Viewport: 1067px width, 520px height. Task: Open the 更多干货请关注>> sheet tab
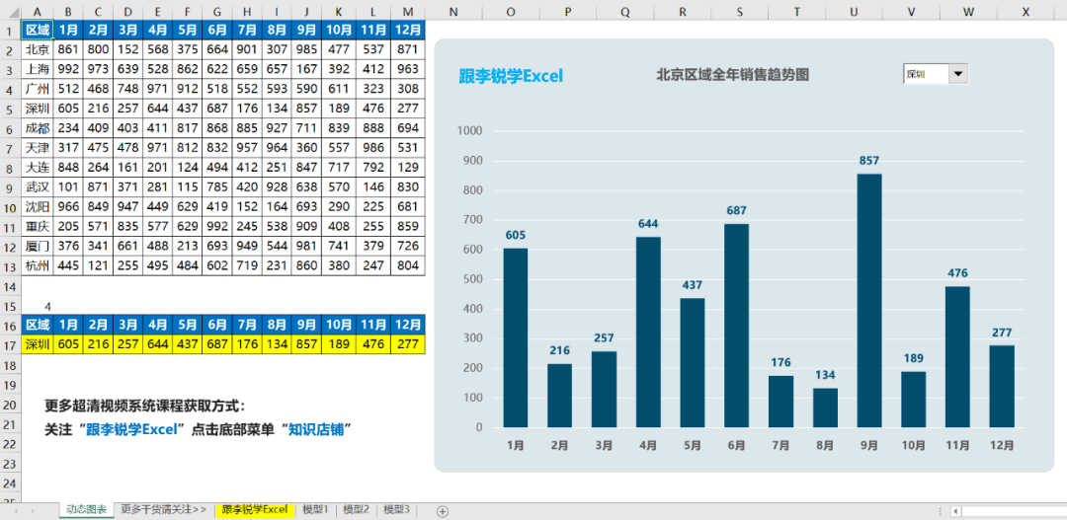tap(163, 509)
